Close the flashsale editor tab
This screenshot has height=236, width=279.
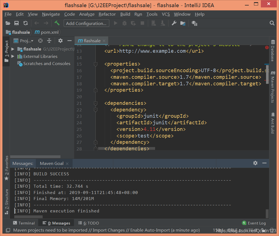(104, 41)
